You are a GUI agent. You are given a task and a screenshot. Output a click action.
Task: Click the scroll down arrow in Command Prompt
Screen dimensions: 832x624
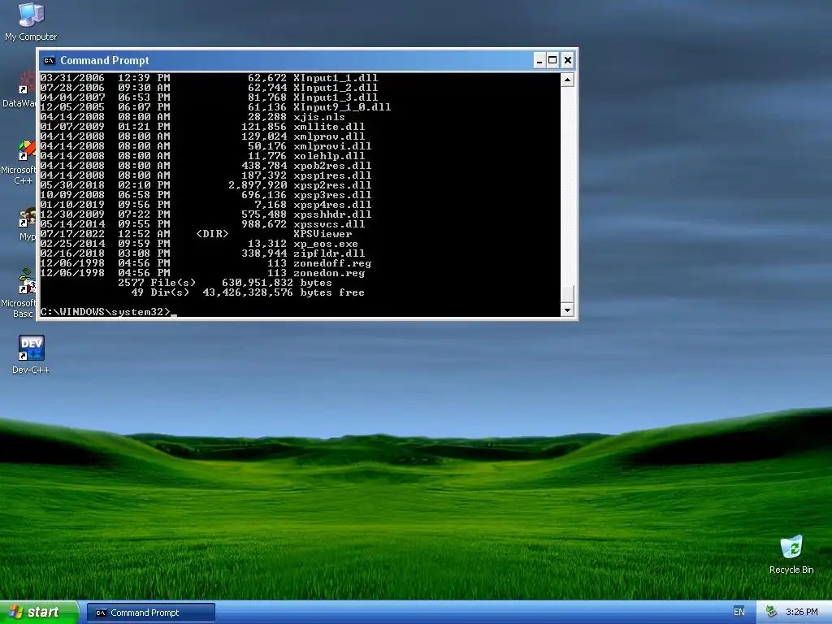pos(567,310)
